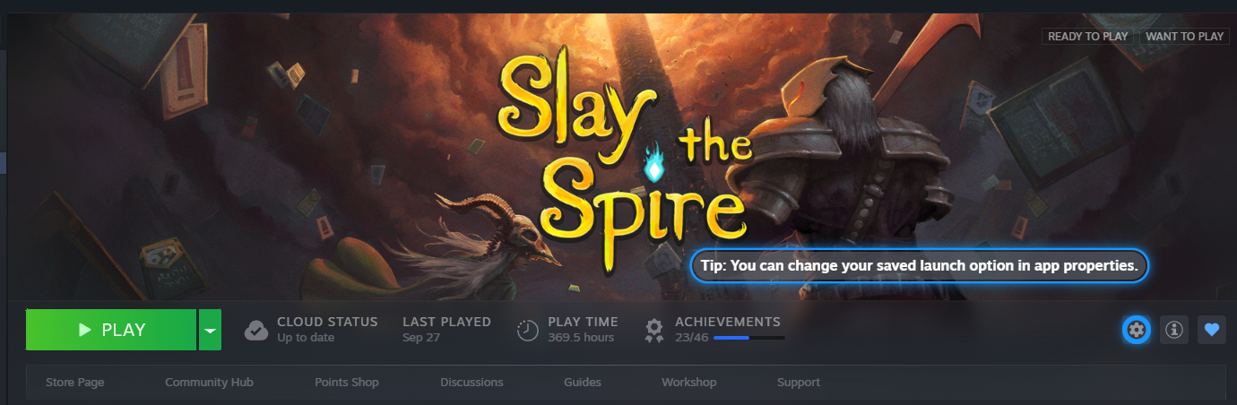
Task: Open game settings gear icon
Action: click(1137, 330)
